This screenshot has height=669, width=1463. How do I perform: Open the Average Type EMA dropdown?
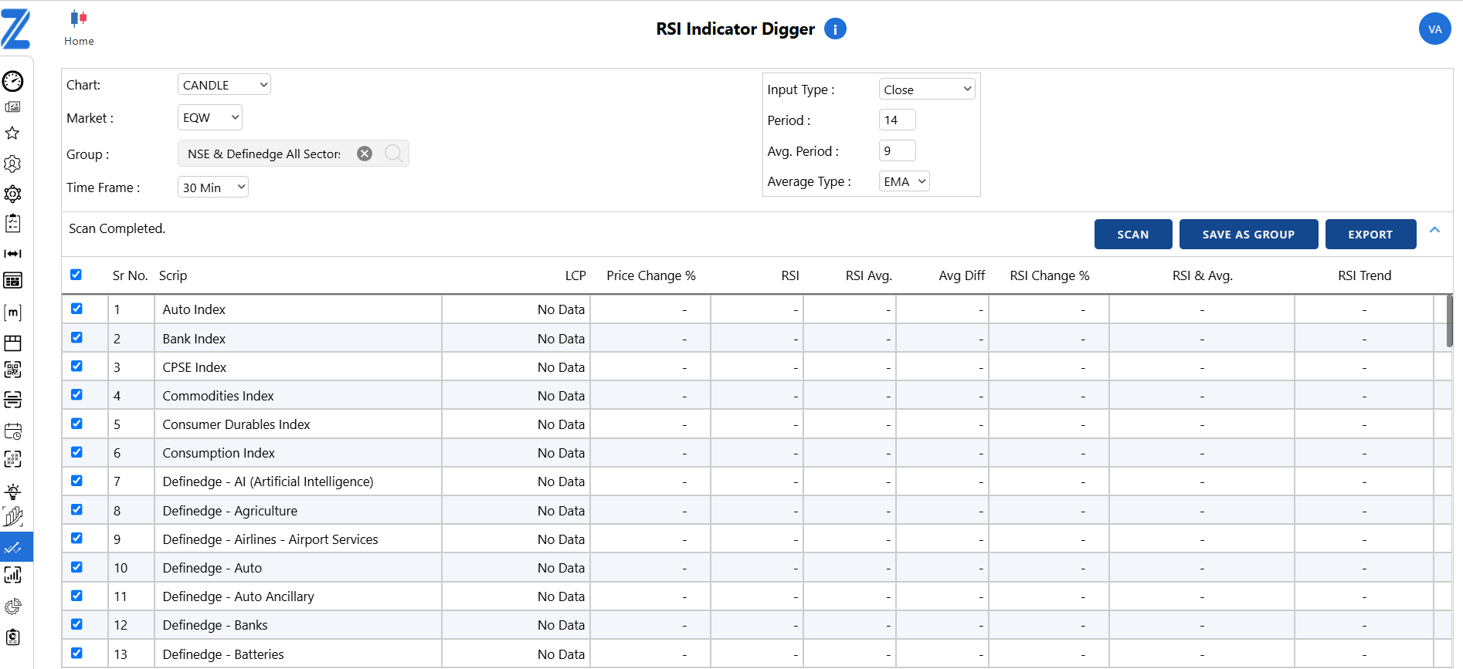(905, 181)
